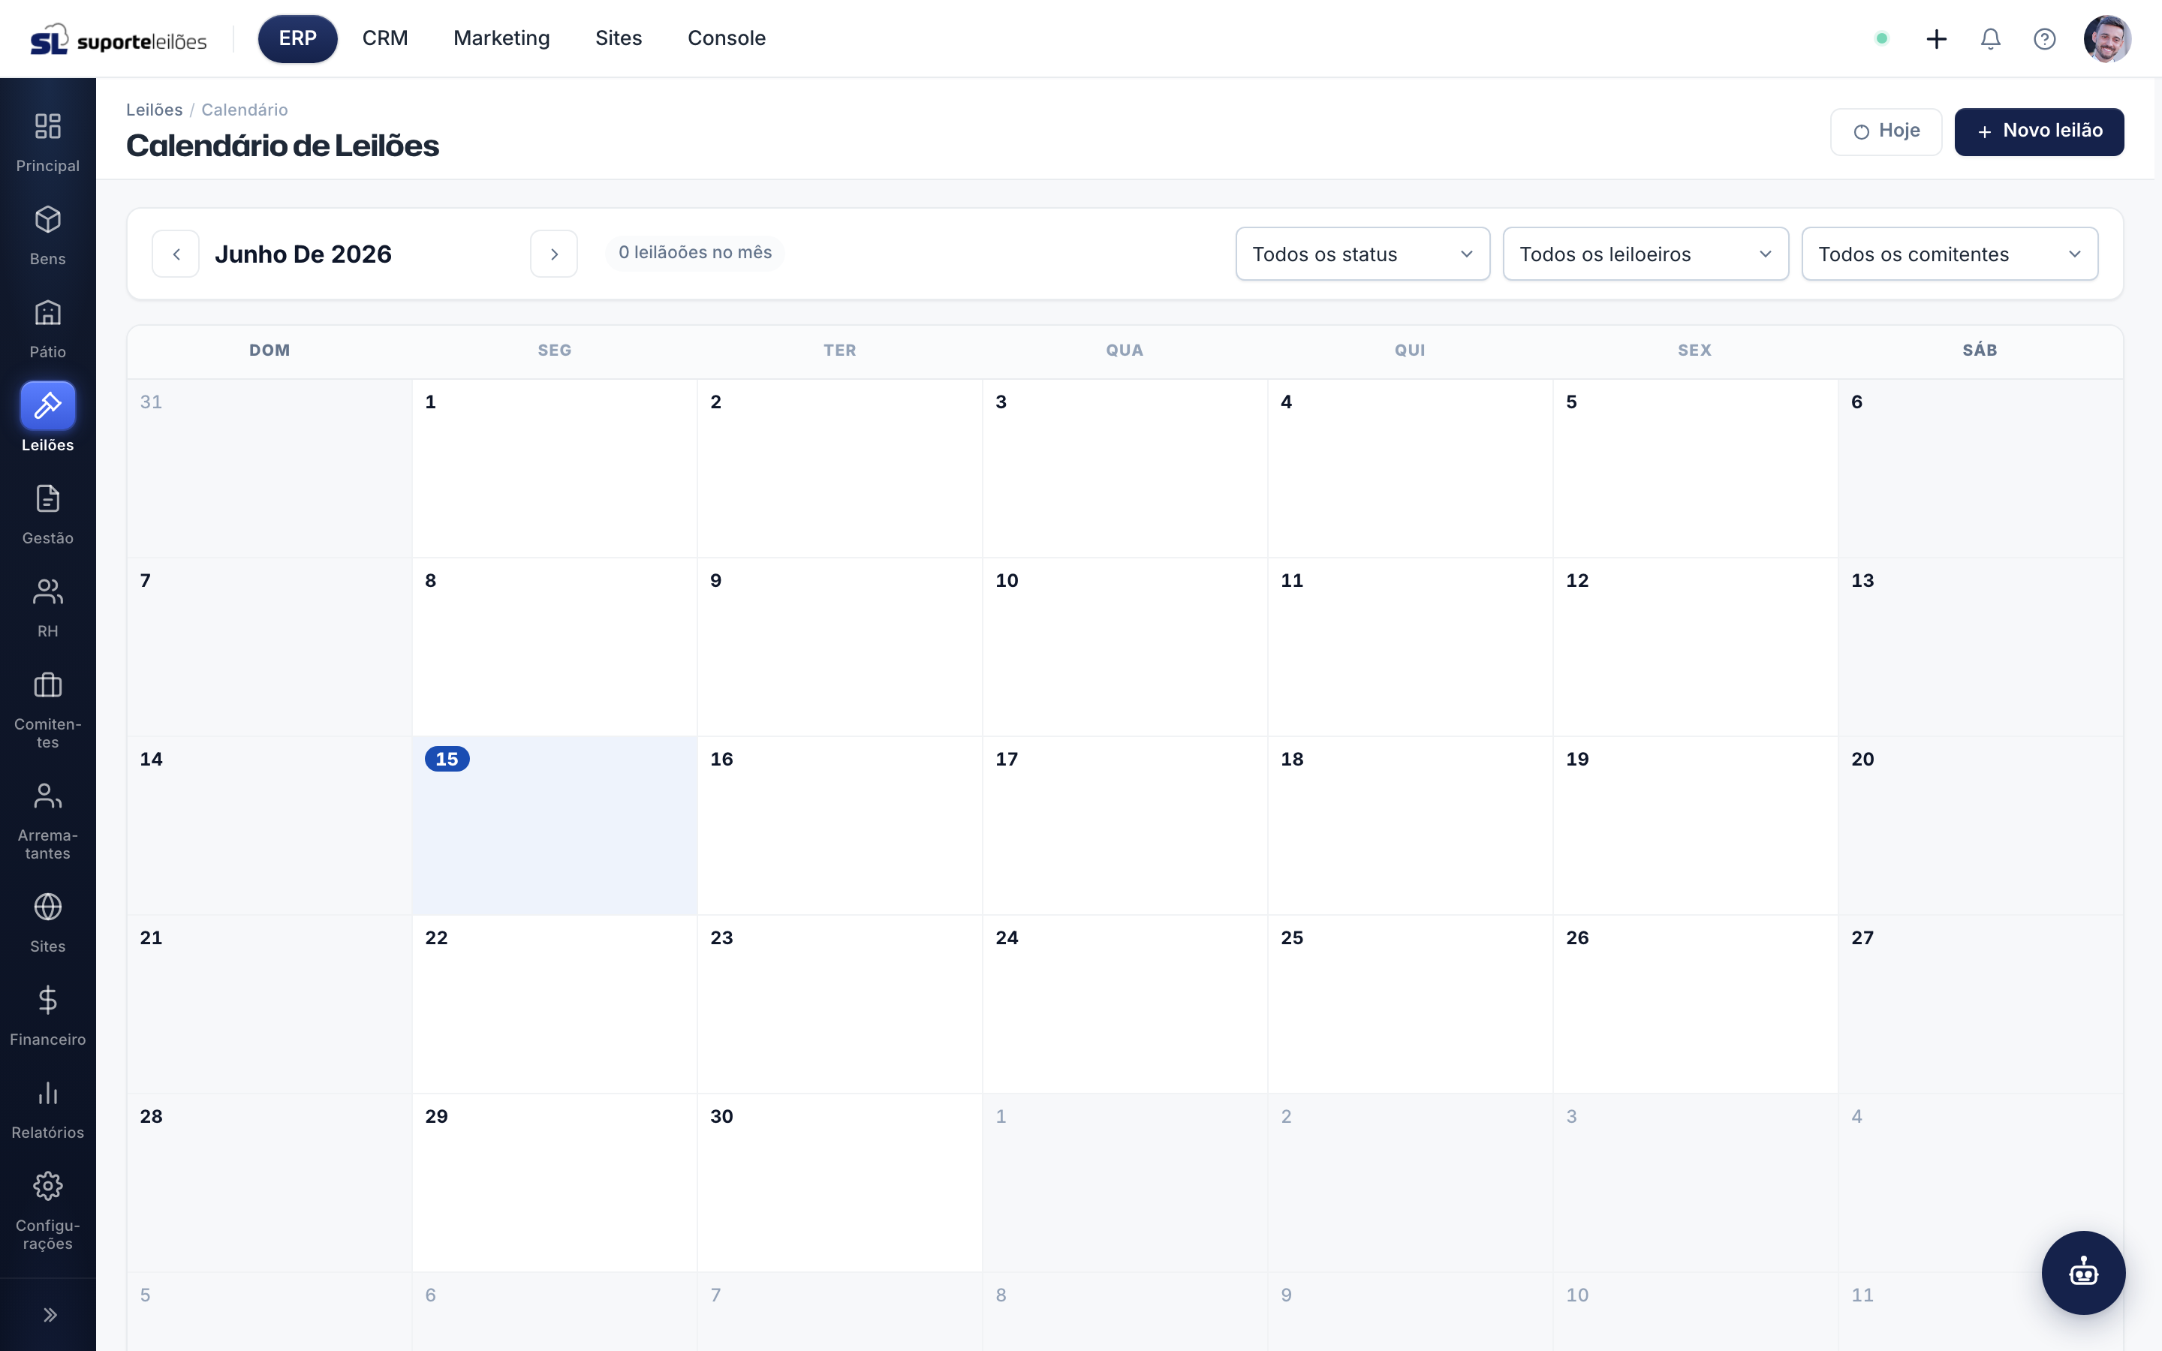Image resolution: width=2162 pixels, height=1351 pixels.
Task: Select day 10 in the calendar
Action: click(1125, 647)
